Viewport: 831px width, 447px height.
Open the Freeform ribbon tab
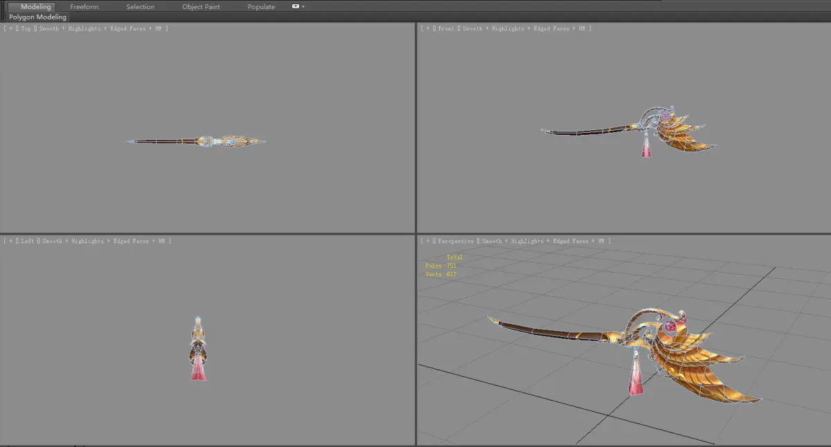[x=84, y=6]
